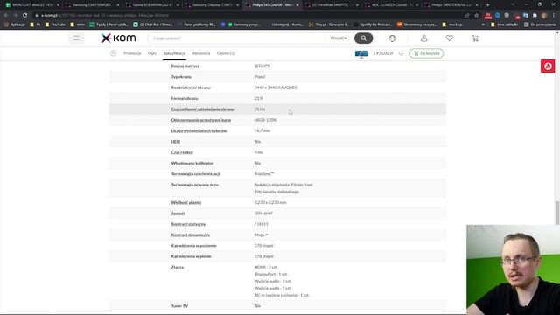This screenshot has width=560, height=315.
Task: Switch to the MONITORY MARZEC browser tab
Action: (32, 5)
